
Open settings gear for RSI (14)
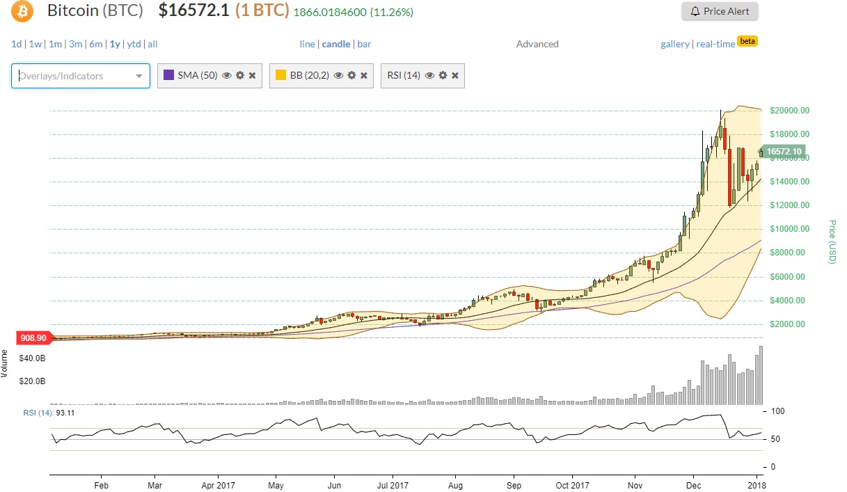pyautogui.click(x=443, y=75)
